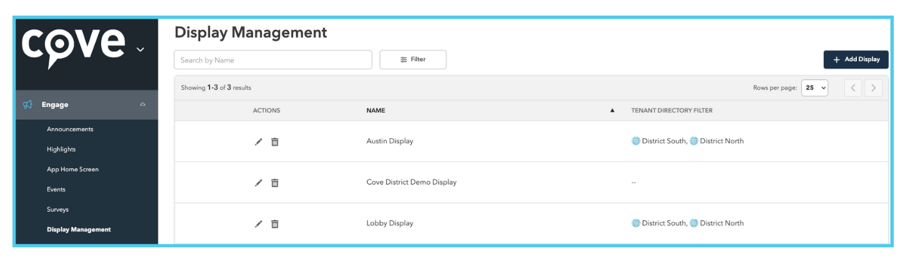This screenshot has width=908, height=266.
Task: Open Surveys in sidebar
Action: tap(57, 209)
